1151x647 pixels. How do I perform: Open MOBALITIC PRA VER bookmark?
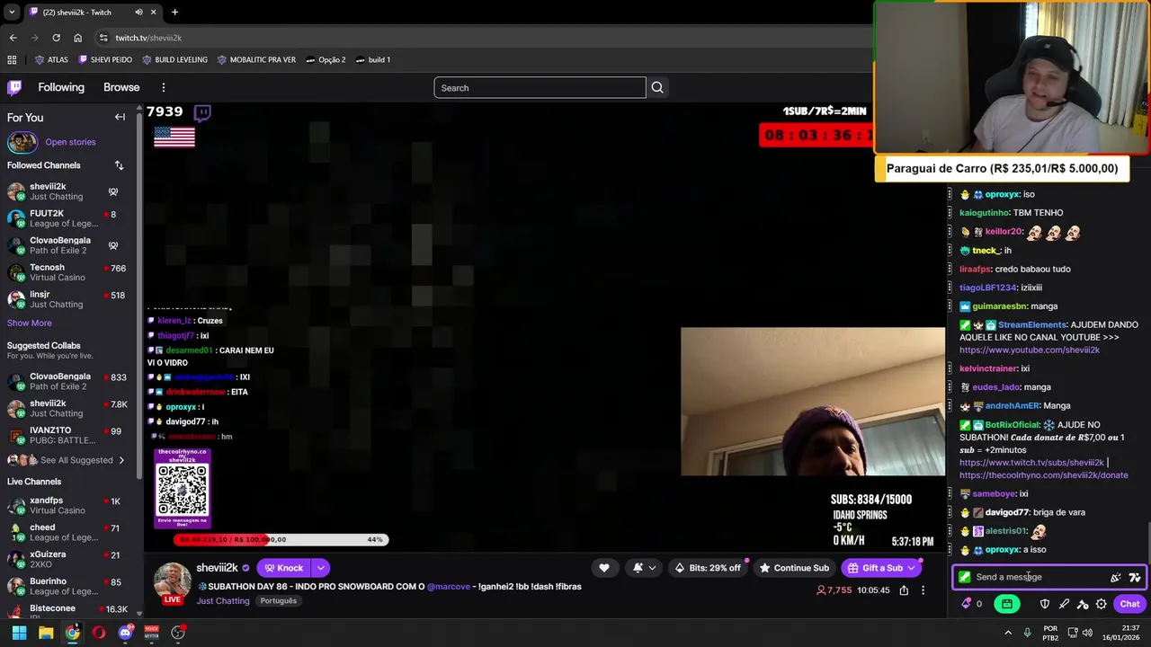pyautogui.click(x=256, y=59)
